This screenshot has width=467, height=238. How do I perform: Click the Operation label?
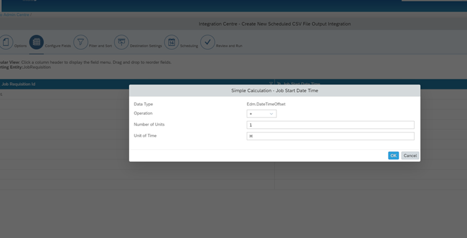[143, 113]
